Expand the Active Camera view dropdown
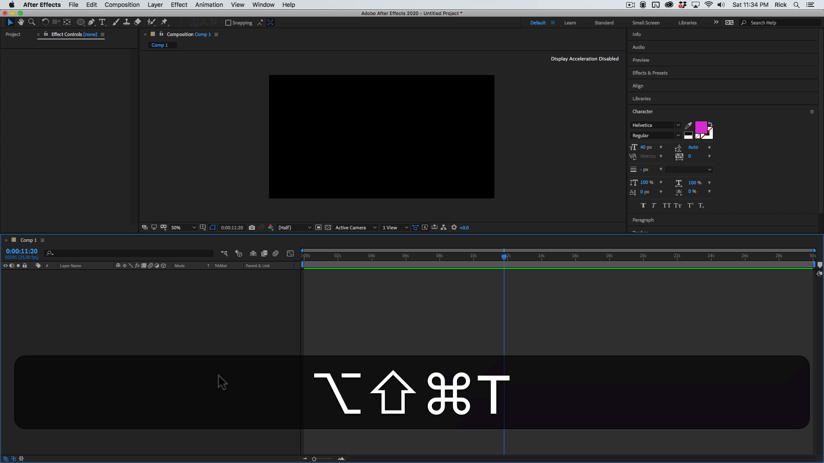The height and width of the screenshot is (463, 824). (x=355, y=228)
